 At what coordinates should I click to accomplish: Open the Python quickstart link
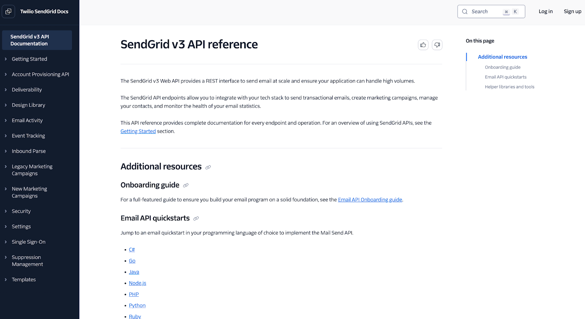coord(137,305)
